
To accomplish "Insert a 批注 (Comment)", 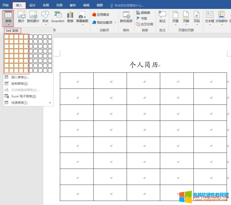I will pyautogui.click(x=162, y=18).
